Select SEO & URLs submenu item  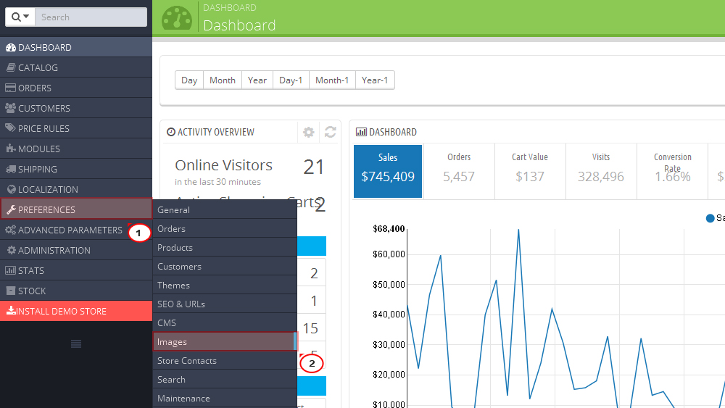[x=225, y=304]
